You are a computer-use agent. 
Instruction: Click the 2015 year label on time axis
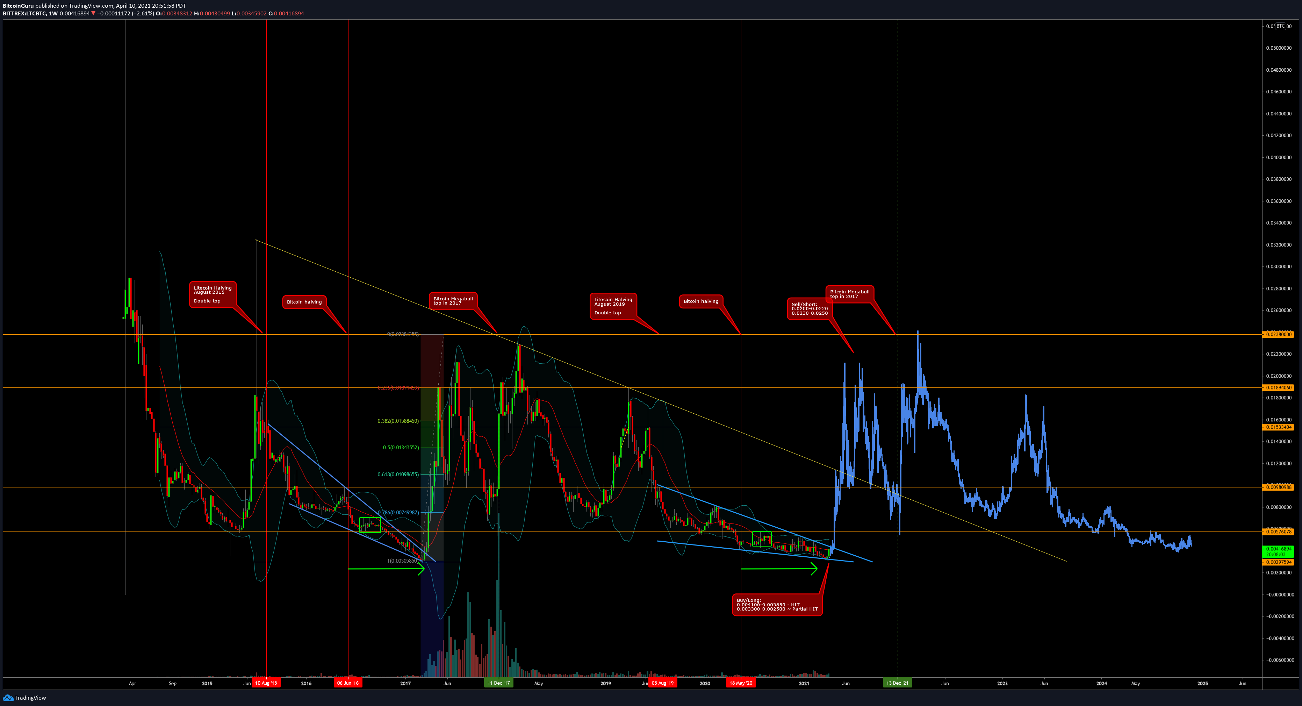(x=207, y=683)
